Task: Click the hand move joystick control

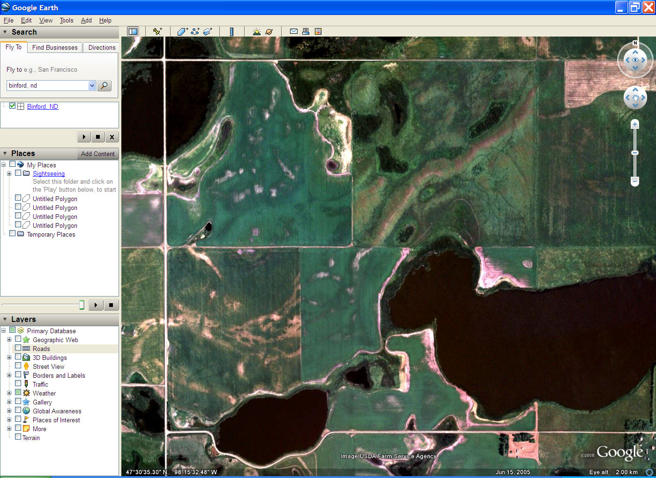Action: point(635,97)
